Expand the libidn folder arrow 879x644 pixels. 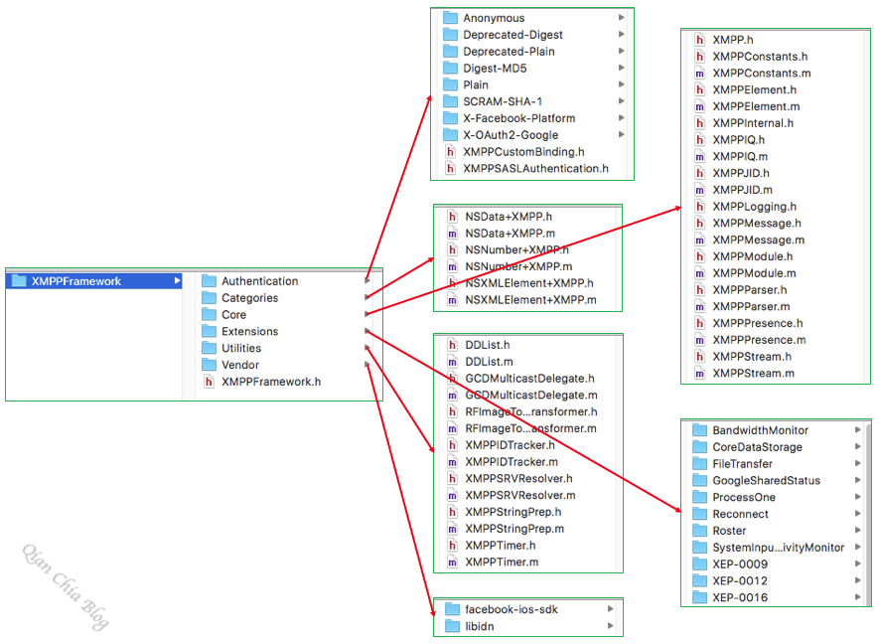tap(611, 625)
